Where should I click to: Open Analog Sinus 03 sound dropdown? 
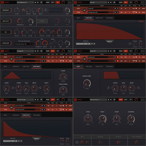pos(98,12)
